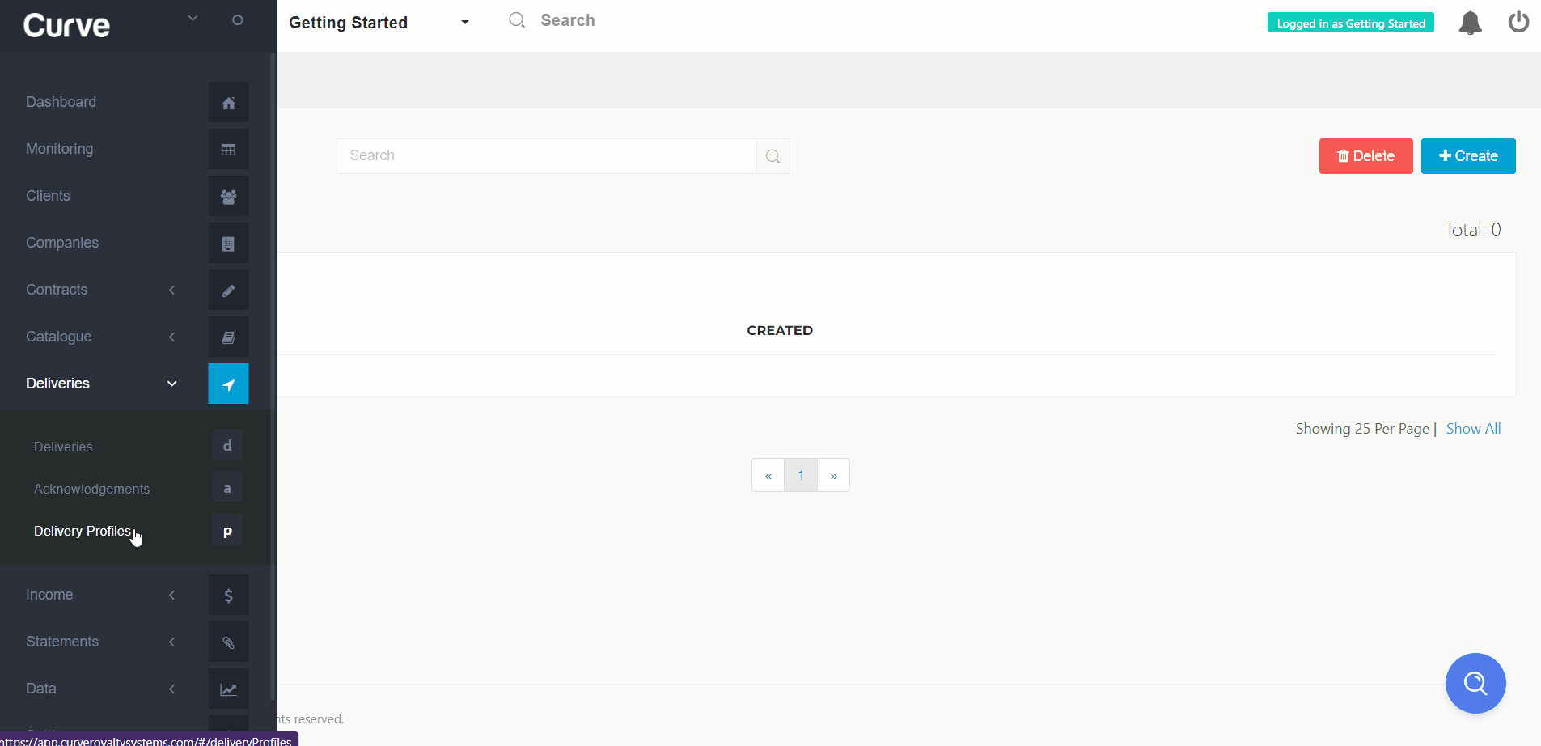
Task: Click the red Delete button
Action: point(1365,156)
